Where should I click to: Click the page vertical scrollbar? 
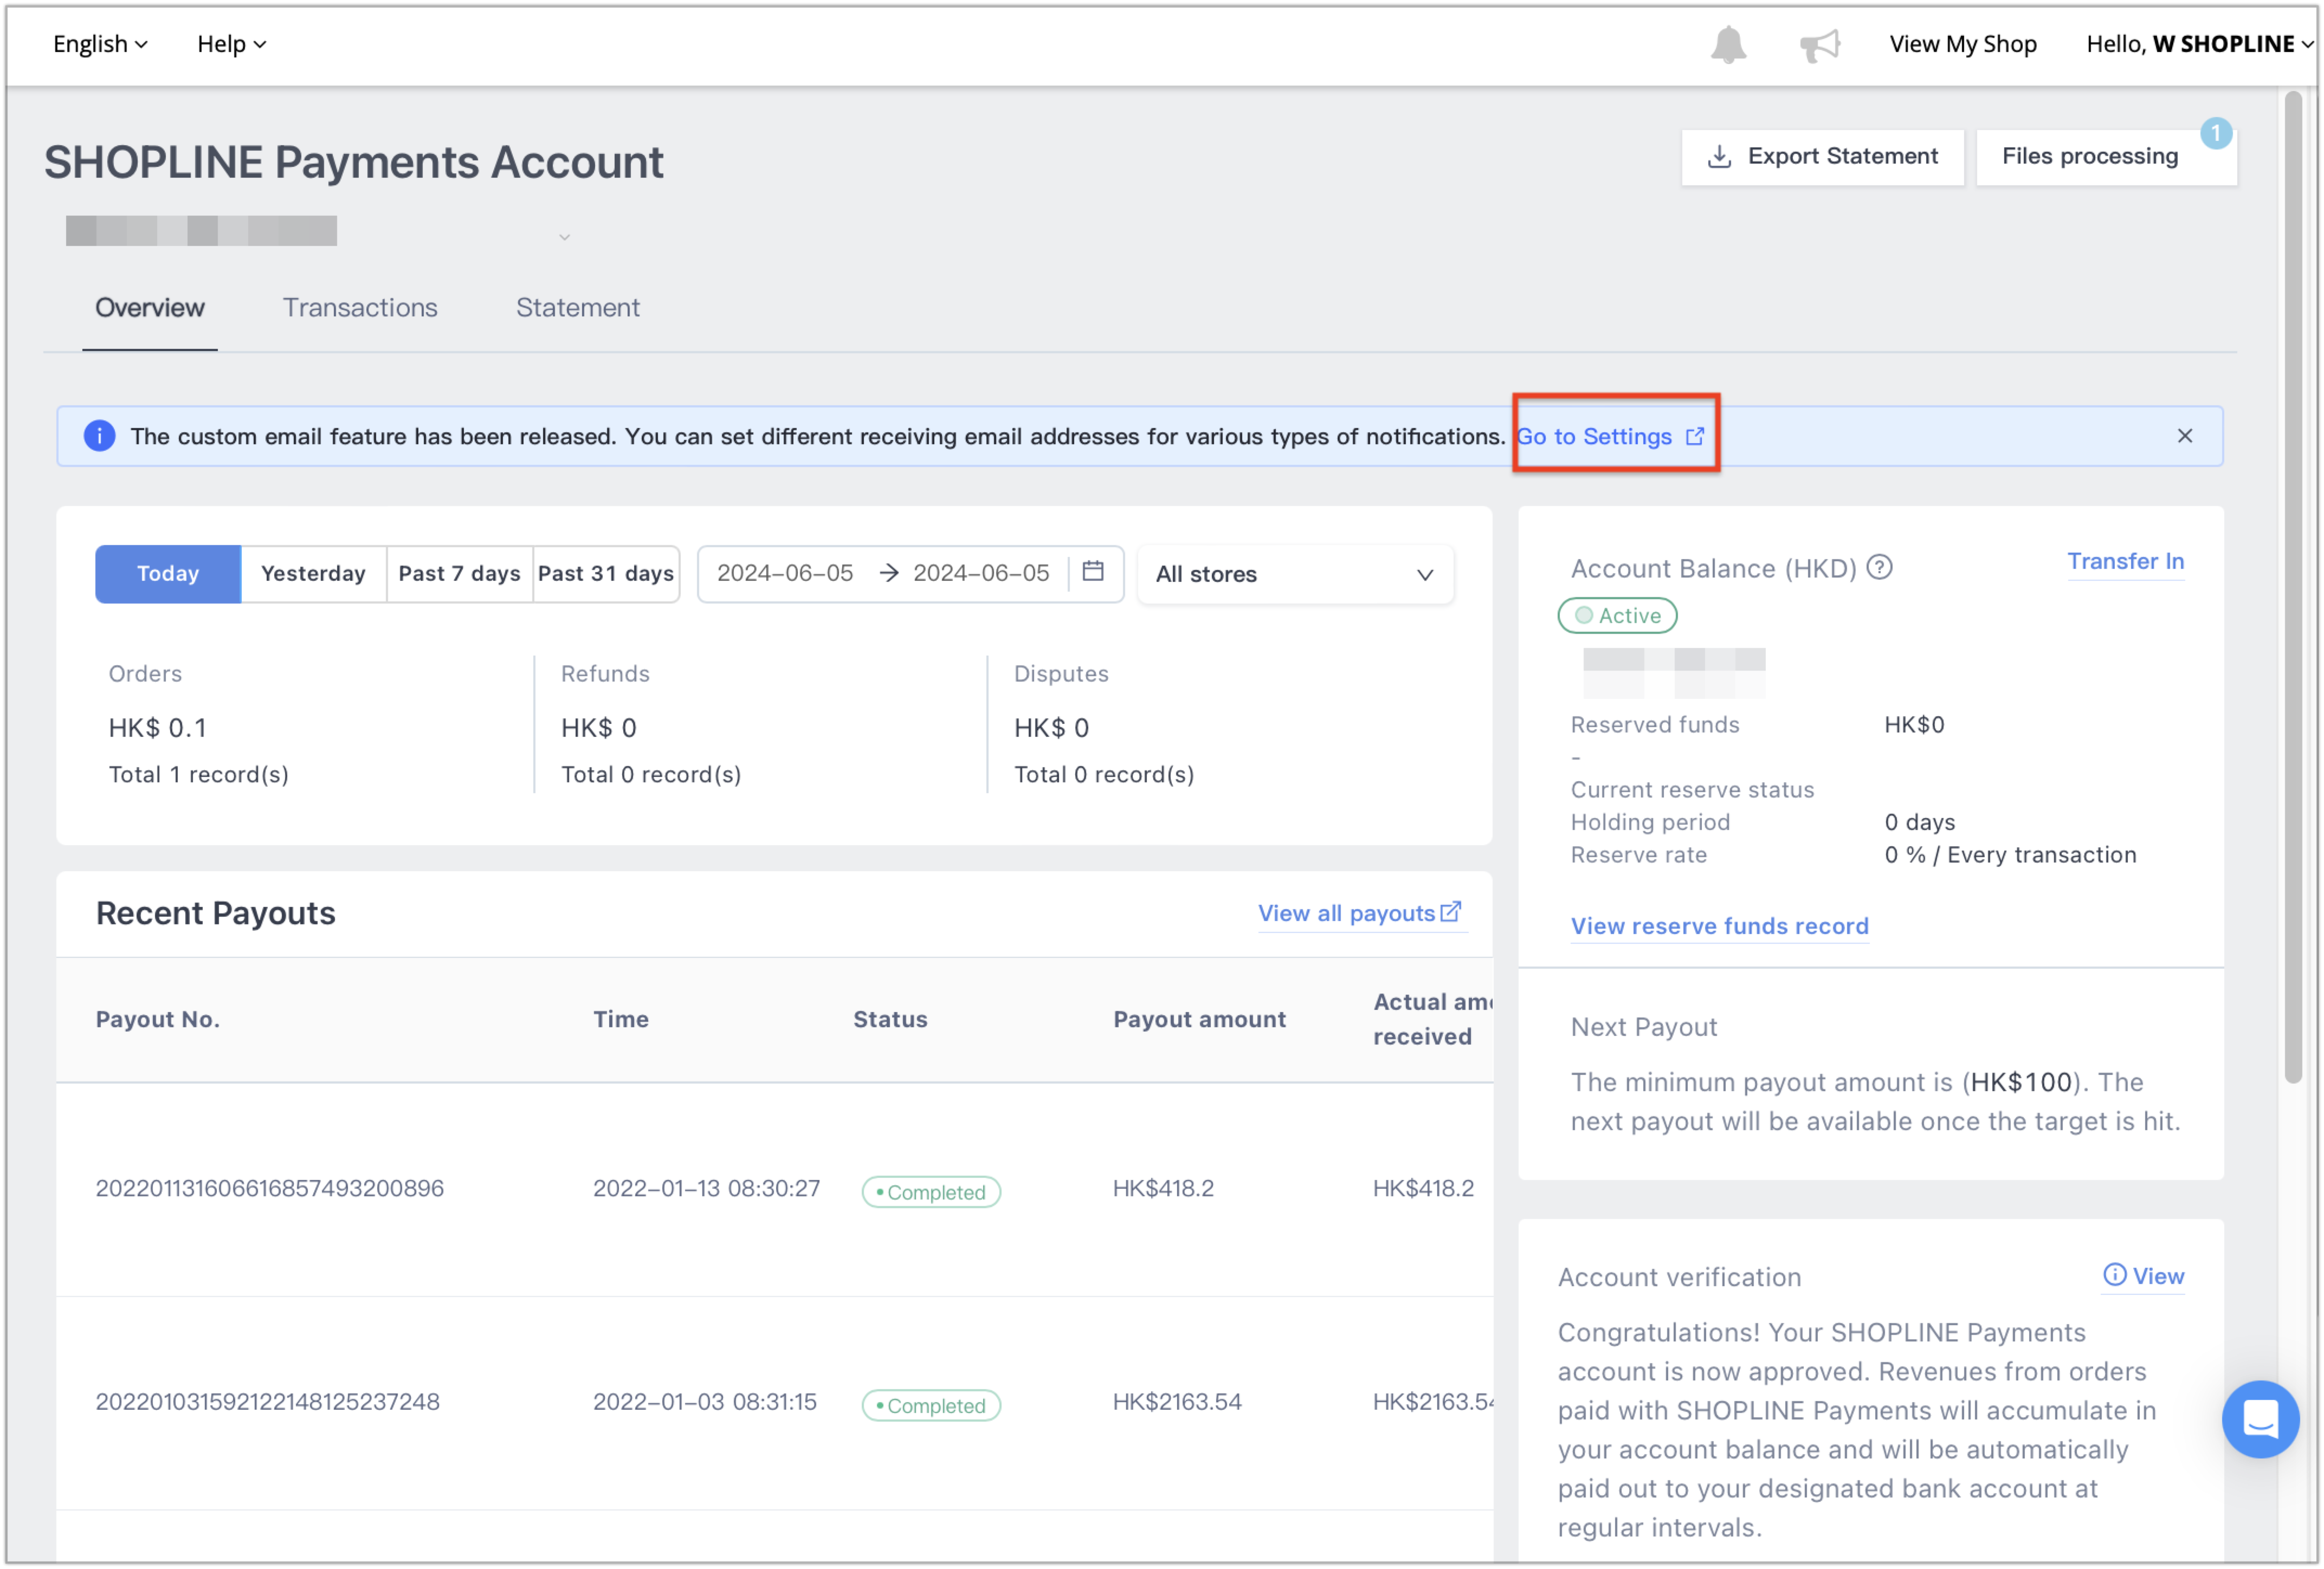pos(2293,588)
